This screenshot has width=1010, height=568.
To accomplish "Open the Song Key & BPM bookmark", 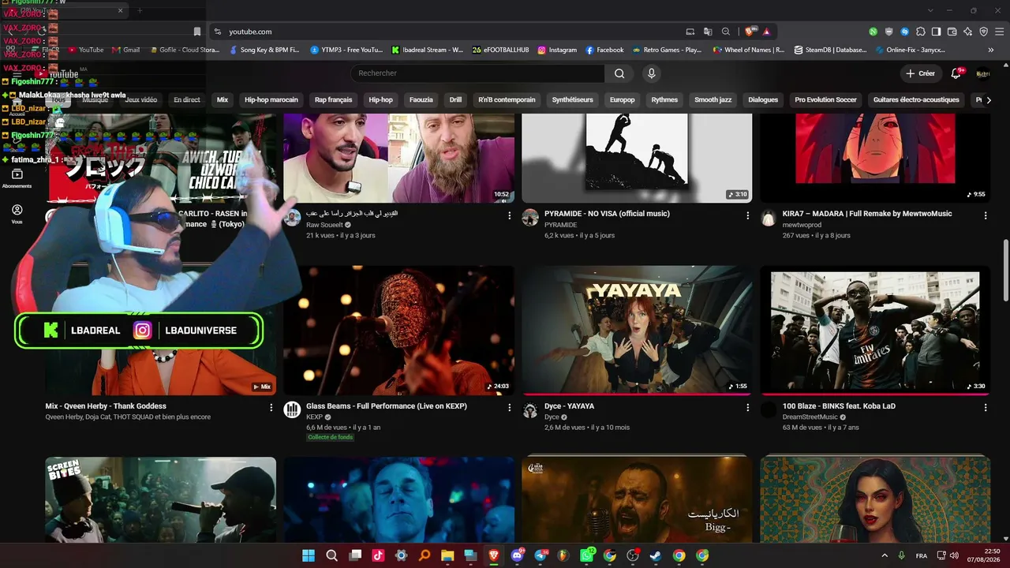I will click(264, 50).
